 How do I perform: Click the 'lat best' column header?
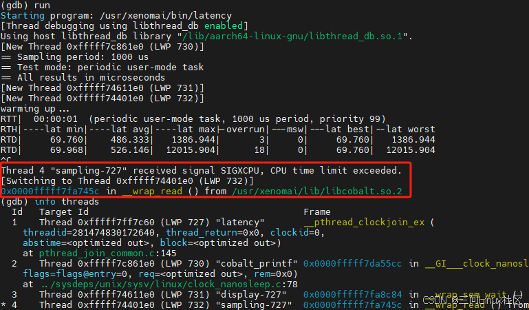(x=347, y=130)
